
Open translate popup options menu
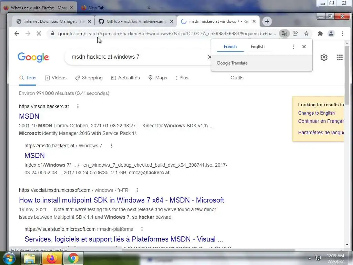pyautogui.click(x=293, y=47)
